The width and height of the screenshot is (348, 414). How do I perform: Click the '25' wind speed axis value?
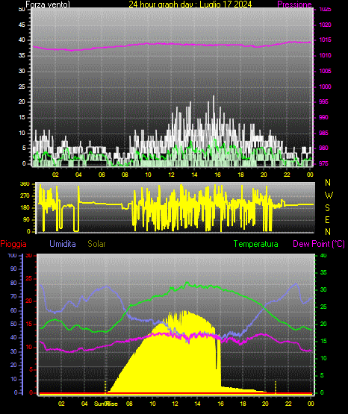tap(22, 87)
